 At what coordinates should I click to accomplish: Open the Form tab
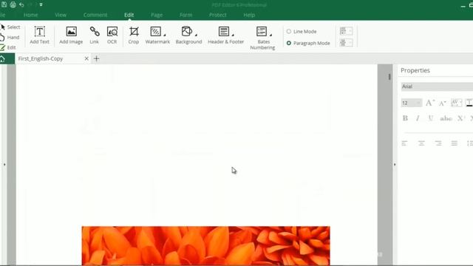point(186,15)
